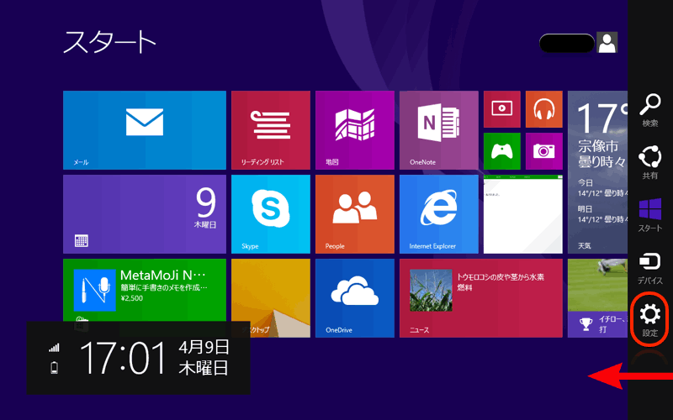
Task: Open the Calendar tile showing 9
Action: point(144,214)
